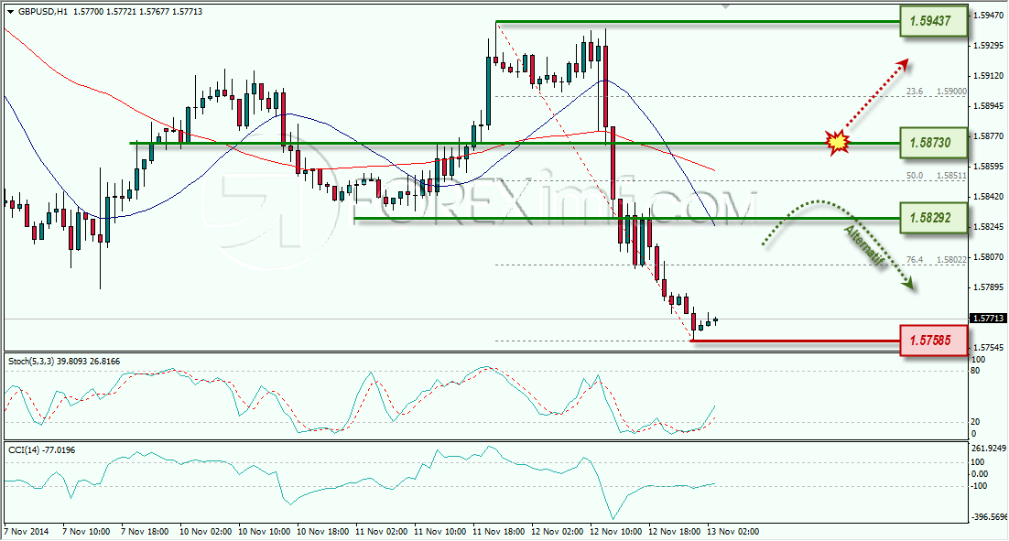Click the 10 Nov 10:00 time label

click(265, 531)
